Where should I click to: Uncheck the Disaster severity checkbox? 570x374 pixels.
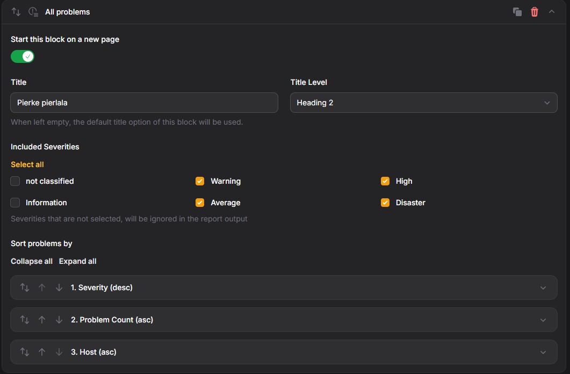coord(385,203)
